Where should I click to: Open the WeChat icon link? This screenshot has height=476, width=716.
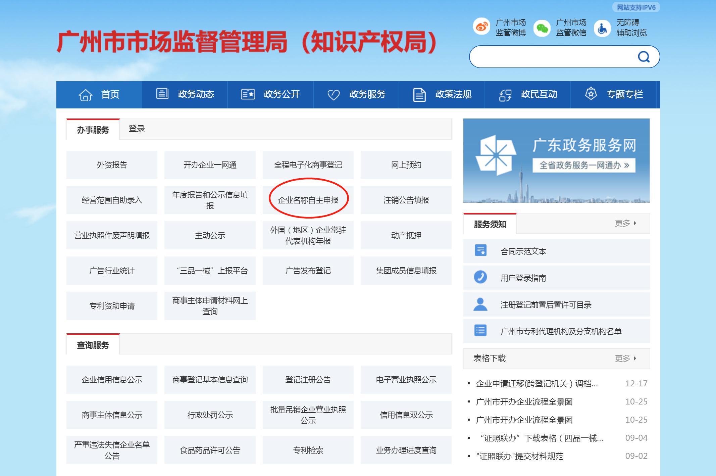coord(542,28)
